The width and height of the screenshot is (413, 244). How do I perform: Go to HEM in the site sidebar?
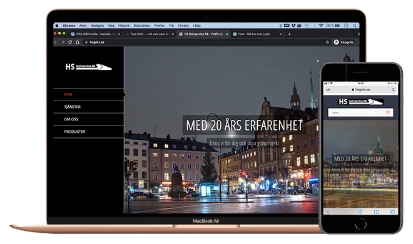click(x=89, y=95)
